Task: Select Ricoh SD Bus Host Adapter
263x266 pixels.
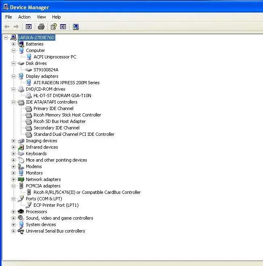Action: (x=60, y=121)
